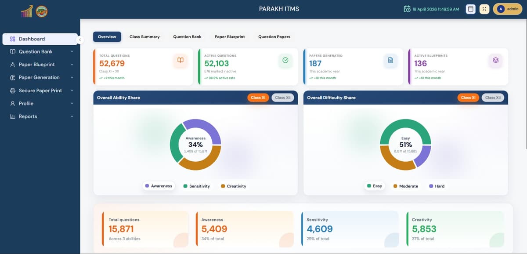Open the Paper Blueprint tab
Image resolution: width=527 pixels, height=254 pixels.
229,36
